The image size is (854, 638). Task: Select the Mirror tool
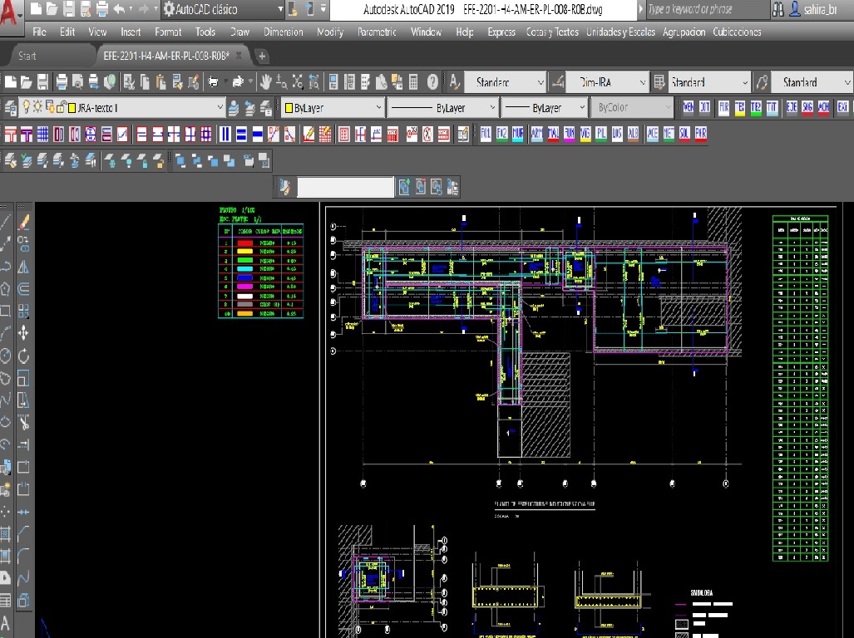(23, 267)
